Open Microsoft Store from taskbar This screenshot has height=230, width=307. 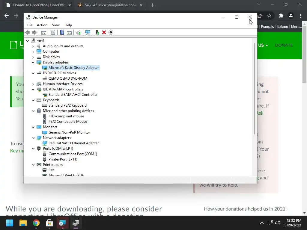(49, 223)
